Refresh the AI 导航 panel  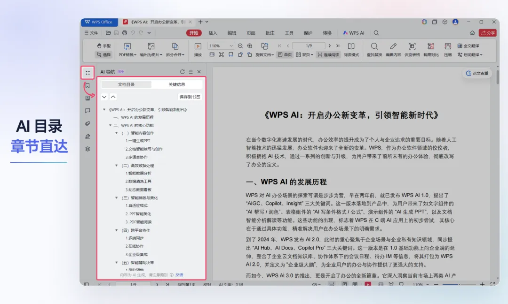click(x=183, y=72)
